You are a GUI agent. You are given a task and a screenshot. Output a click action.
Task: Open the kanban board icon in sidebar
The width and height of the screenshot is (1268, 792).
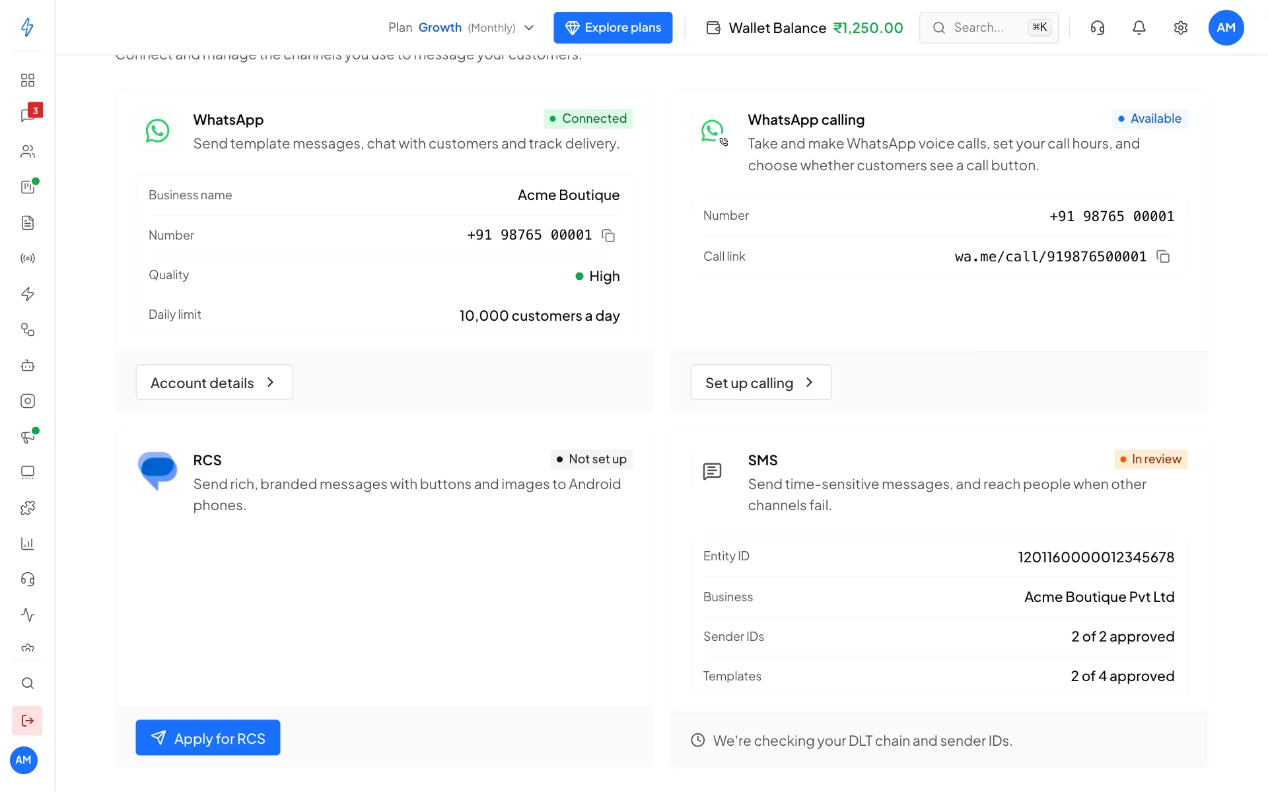pos(27,187)
